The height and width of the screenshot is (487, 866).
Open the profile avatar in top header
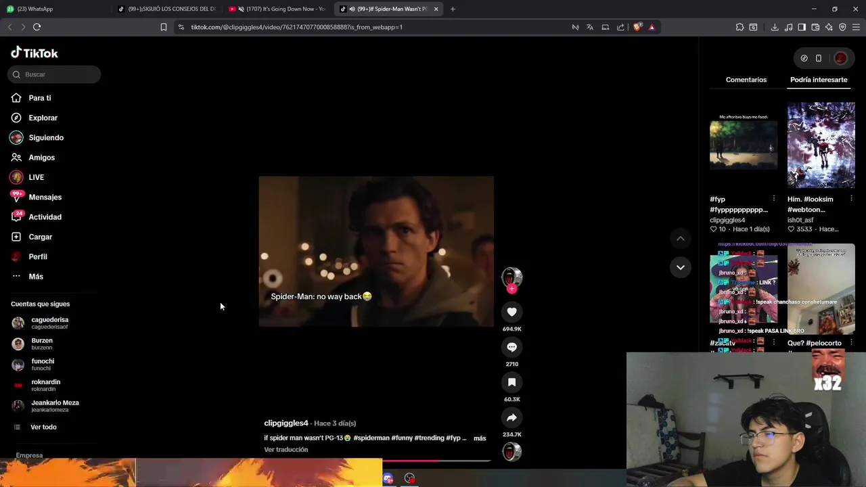click(840, 58)
